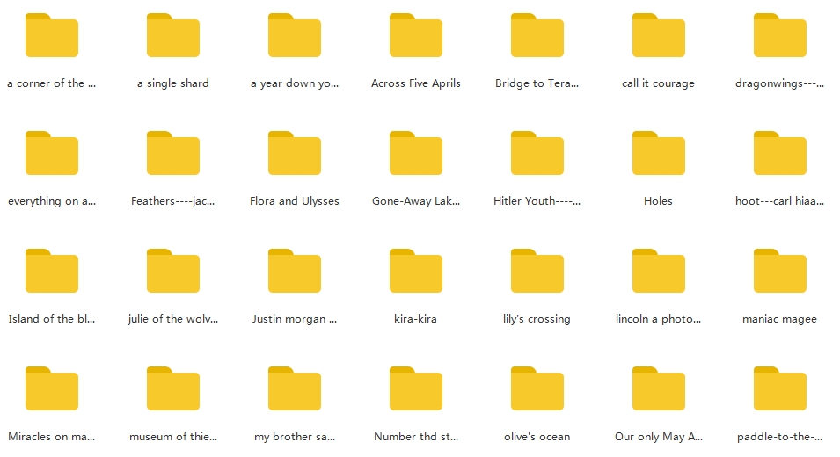Click the 'dragonwings---...' name label
Image resolution: width=840 pixels, height=457 pixels.
(x=780, y=83)
